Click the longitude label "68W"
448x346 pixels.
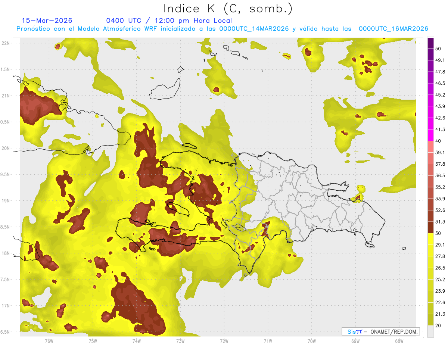(x=399, y=341)
